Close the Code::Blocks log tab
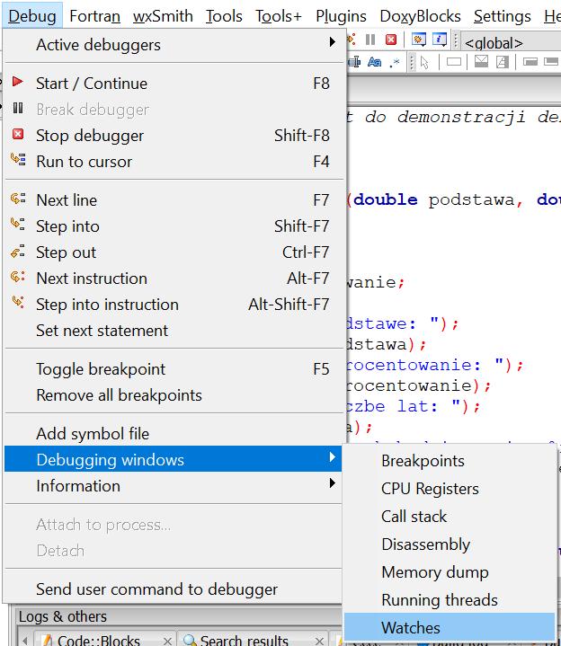This screenshot has width=561, height=646. pos(167,641)
